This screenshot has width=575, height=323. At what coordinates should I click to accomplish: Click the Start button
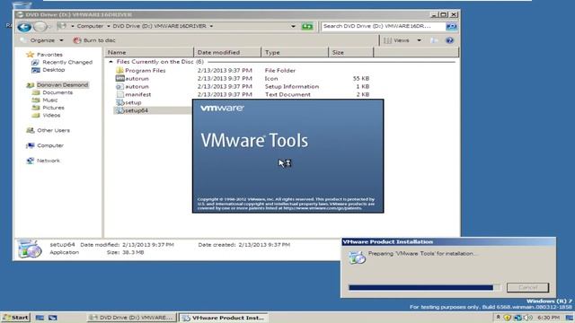(15, 318)
